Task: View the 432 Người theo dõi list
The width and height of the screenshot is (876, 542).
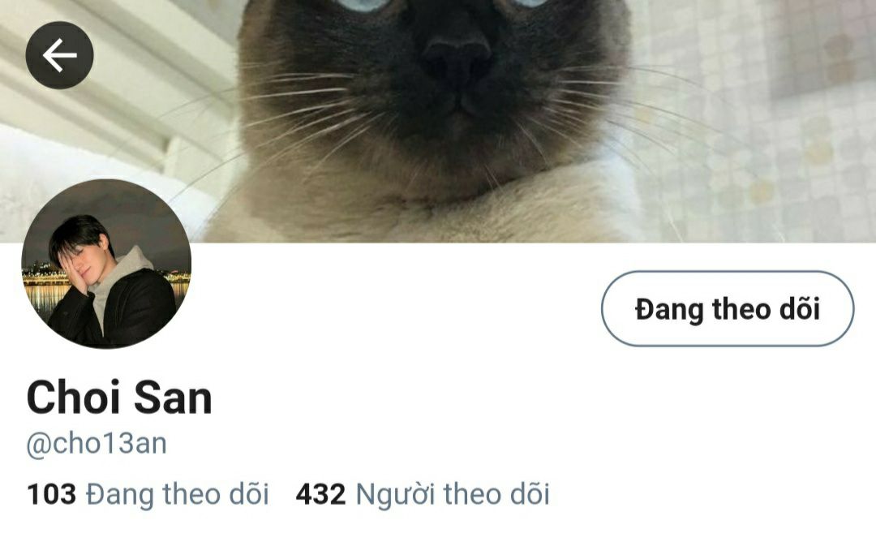Action: point(423,494)
